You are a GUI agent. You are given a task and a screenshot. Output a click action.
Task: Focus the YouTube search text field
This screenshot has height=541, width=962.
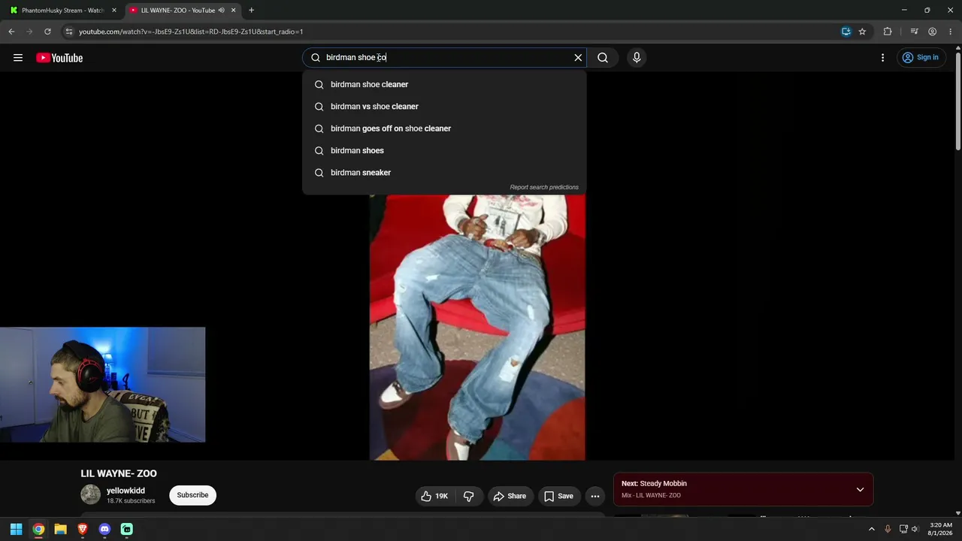(x=446, y=58)
